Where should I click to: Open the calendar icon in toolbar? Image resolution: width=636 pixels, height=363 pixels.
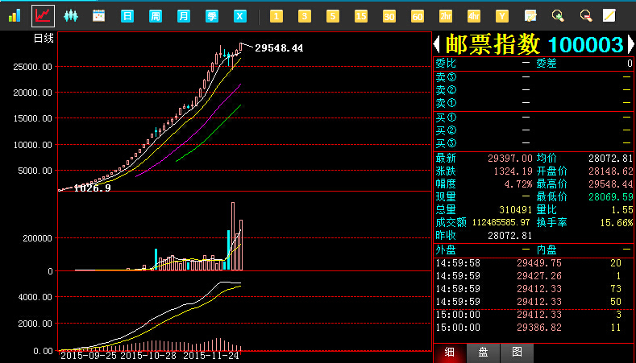click(99, 15)
